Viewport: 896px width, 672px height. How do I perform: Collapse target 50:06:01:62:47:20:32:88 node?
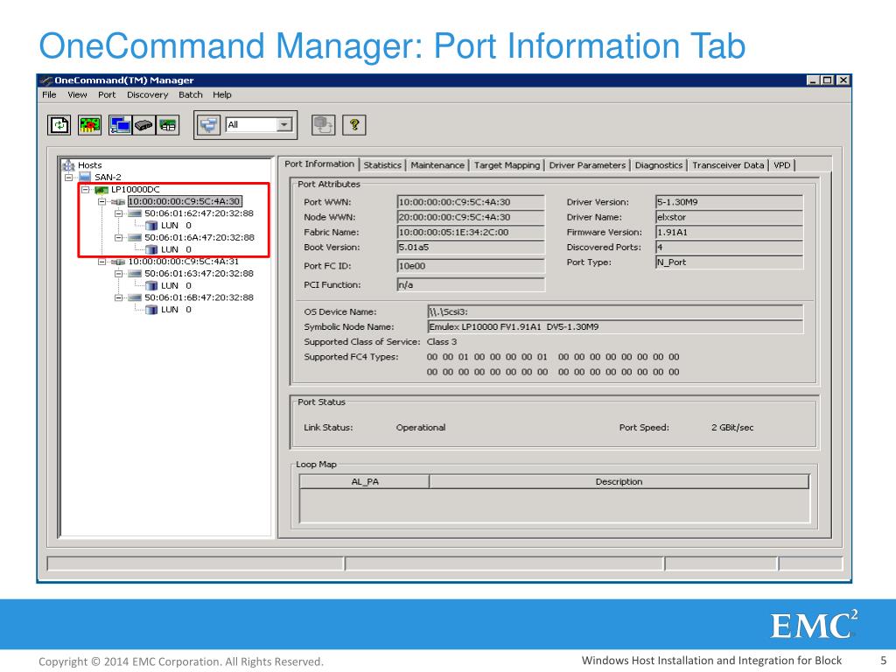coord(118,213)
